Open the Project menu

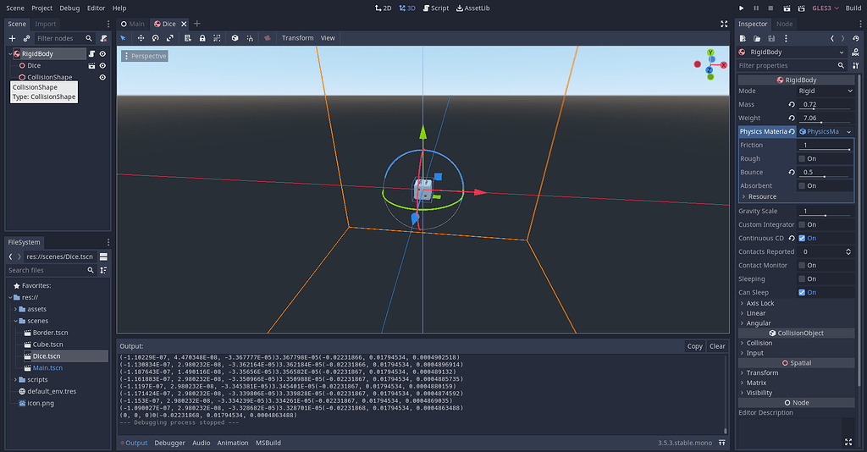(42, 8)
